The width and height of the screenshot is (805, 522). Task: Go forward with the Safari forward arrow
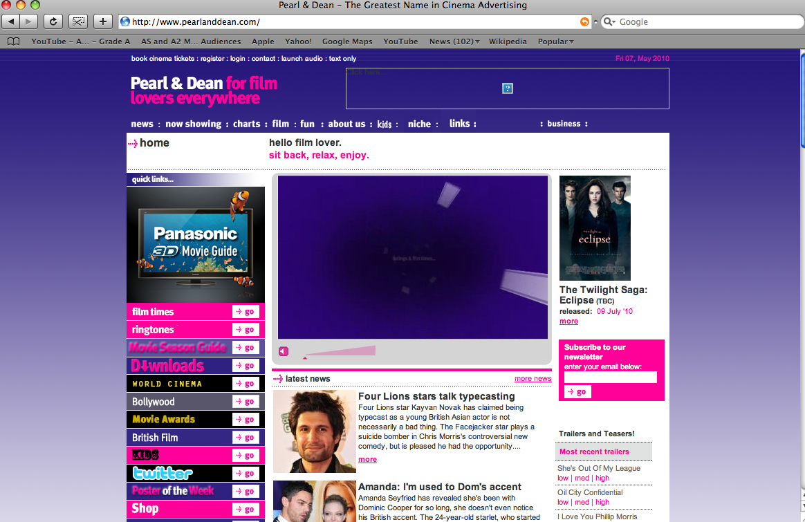[x=29, y=21]
